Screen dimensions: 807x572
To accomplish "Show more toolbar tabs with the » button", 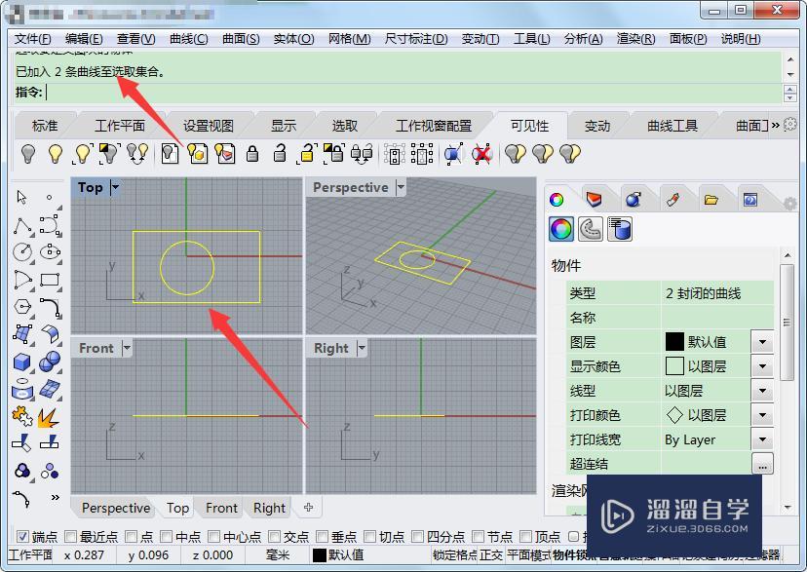I will coord(775,125).
